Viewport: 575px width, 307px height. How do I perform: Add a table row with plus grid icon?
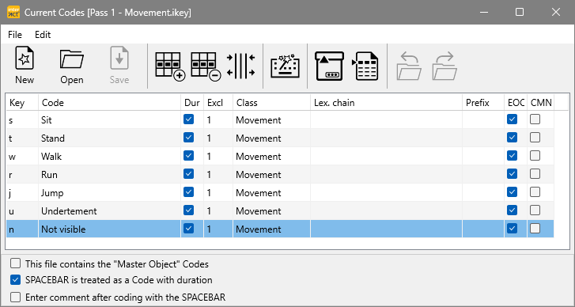click(x=170, y=66)
